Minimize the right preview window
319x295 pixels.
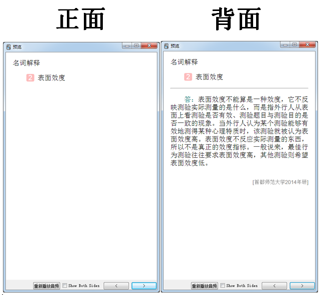[x=285, y=45]
